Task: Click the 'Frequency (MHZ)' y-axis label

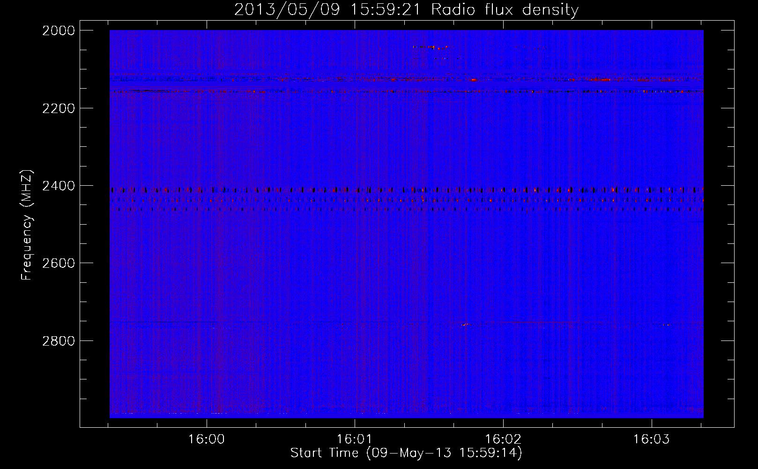Action: click(27, 225)
